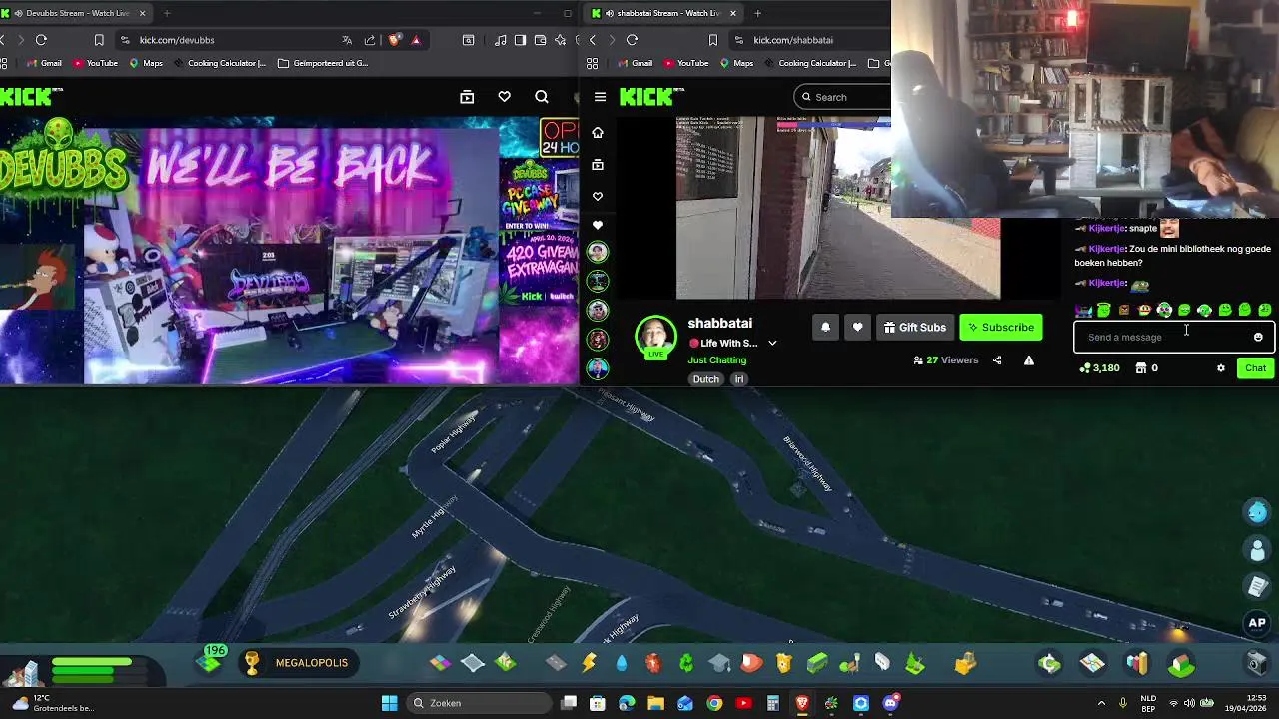The width and height of the screenshot is (1279, 719).
Task: Open the zones tool in game toolbar
Action: (440, 663)
